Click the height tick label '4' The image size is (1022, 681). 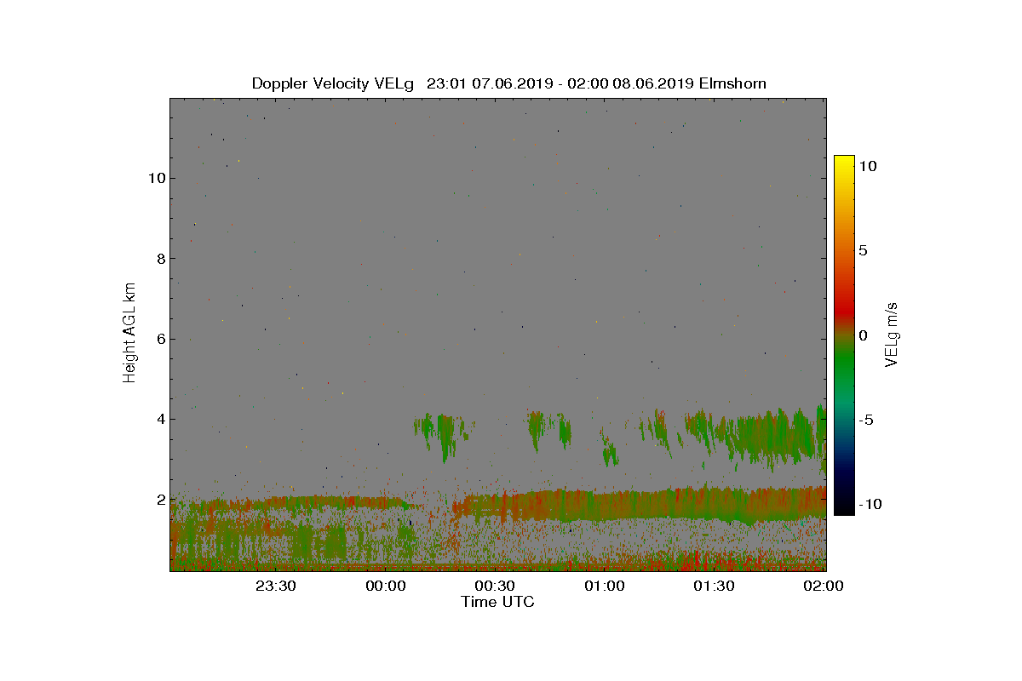159,419
